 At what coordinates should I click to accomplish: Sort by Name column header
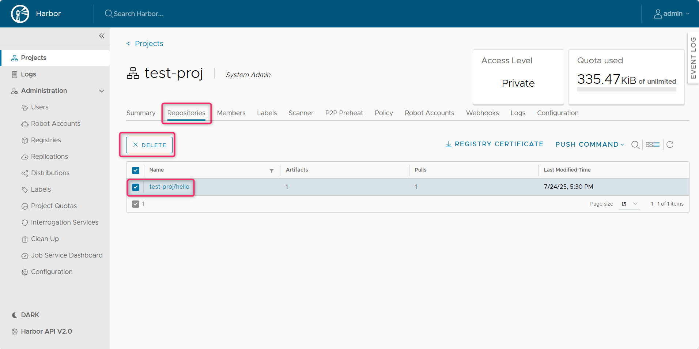(156, 170)
